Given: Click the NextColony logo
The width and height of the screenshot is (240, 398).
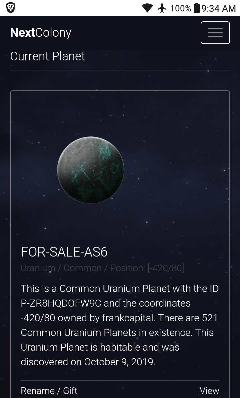Looking at the screenshot, I should [41, 33].
